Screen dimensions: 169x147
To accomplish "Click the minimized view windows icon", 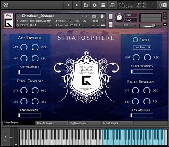I will click(x=112, y=5).
